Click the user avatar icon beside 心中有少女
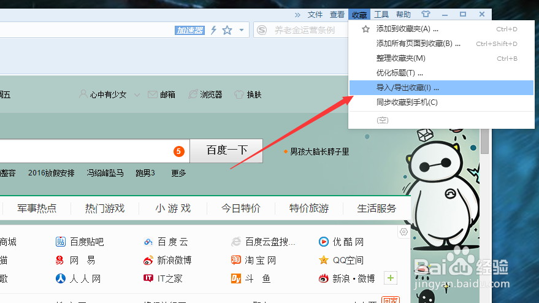 tap(83, 94)
